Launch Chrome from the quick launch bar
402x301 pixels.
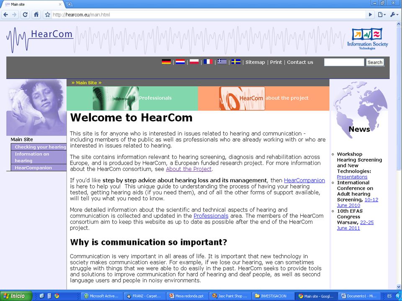57,296
